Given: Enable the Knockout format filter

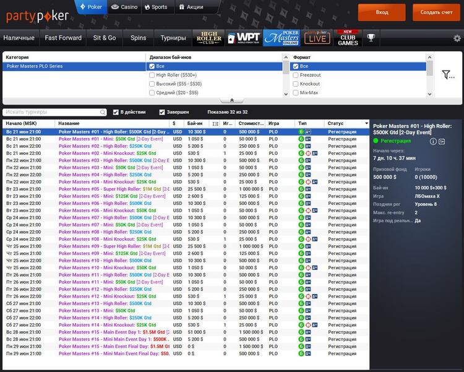Looking at the screenshot, I should click(x=296, y=84).
